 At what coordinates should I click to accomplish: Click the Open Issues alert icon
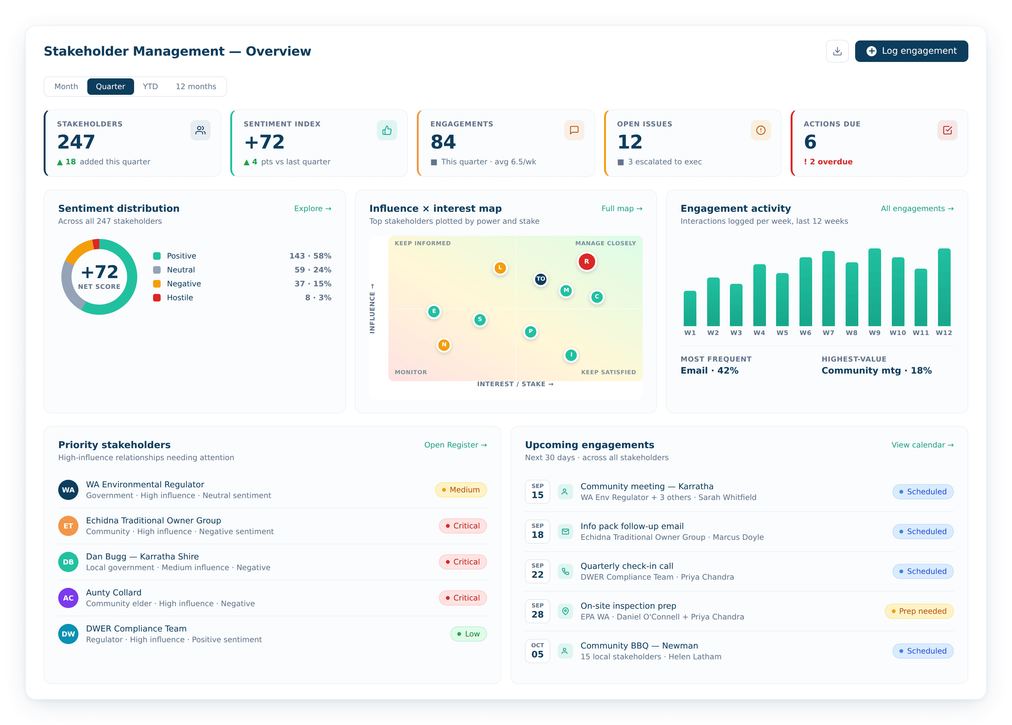(x=761, y=130)
